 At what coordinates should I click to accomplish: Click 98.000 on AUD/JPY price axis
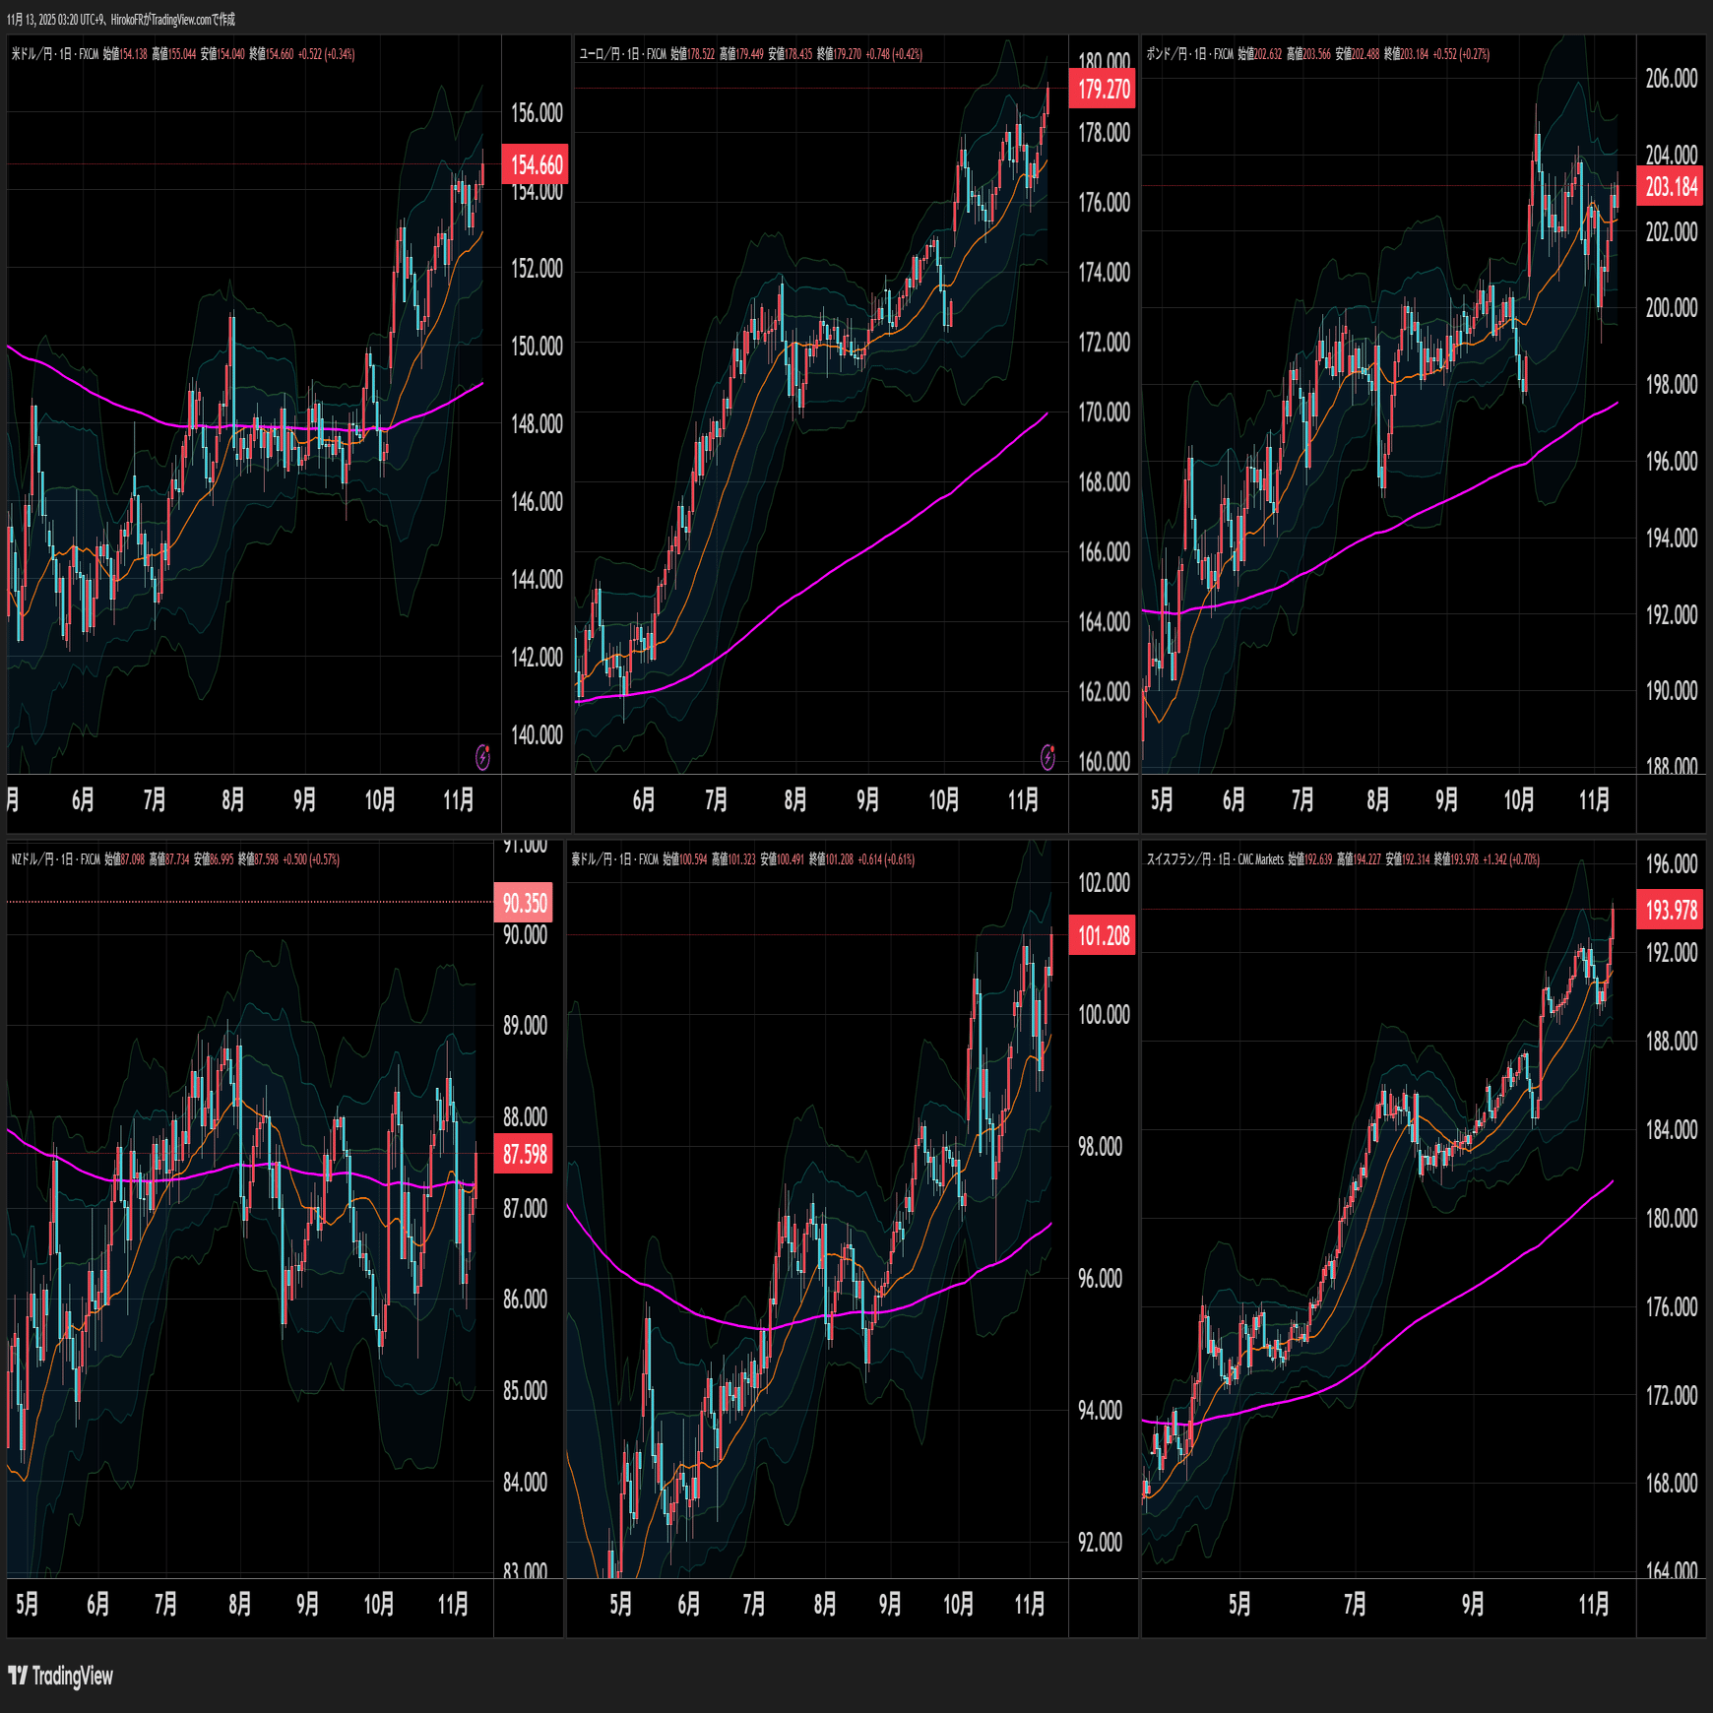1100,1147
